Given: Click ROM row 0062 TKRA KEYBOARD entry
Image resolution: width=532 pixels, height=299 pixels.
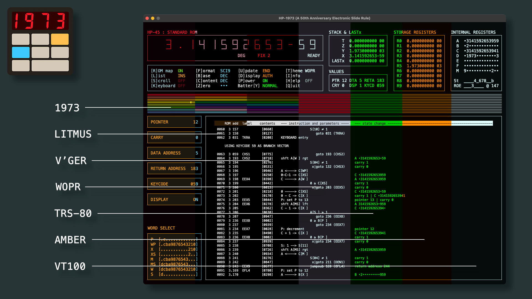Looking at the screenshot, I should [x=262, y=138].
